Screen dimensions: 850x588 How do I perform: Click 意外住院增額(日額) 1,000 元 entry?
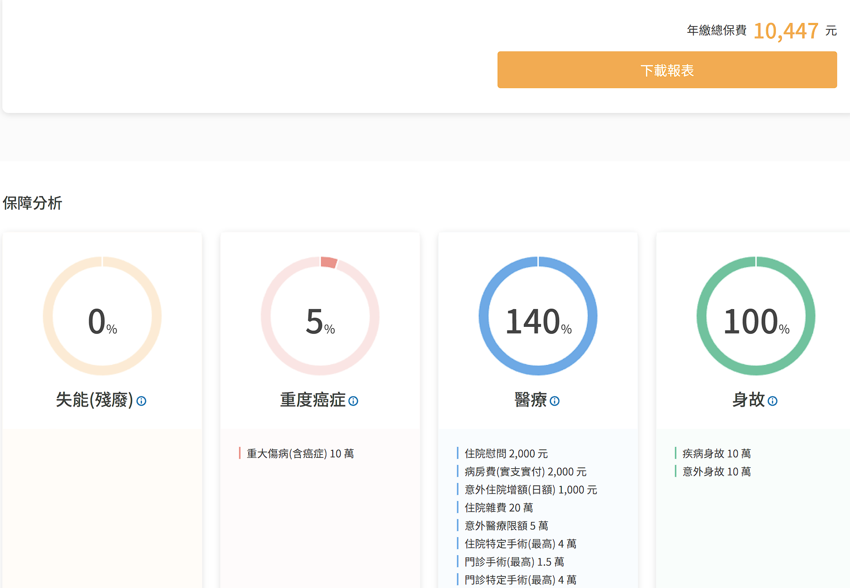tap(531, 490)
